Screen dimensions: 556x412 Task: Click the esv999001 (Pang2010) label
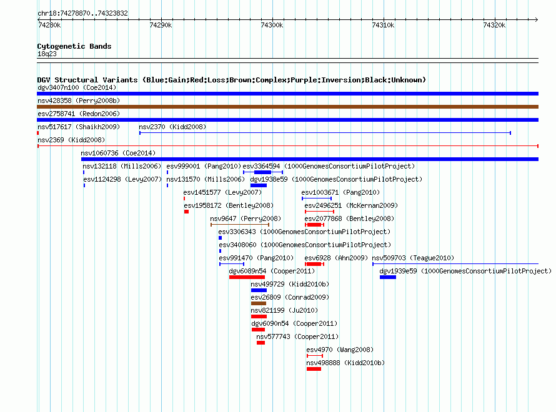tap(204, 166)
